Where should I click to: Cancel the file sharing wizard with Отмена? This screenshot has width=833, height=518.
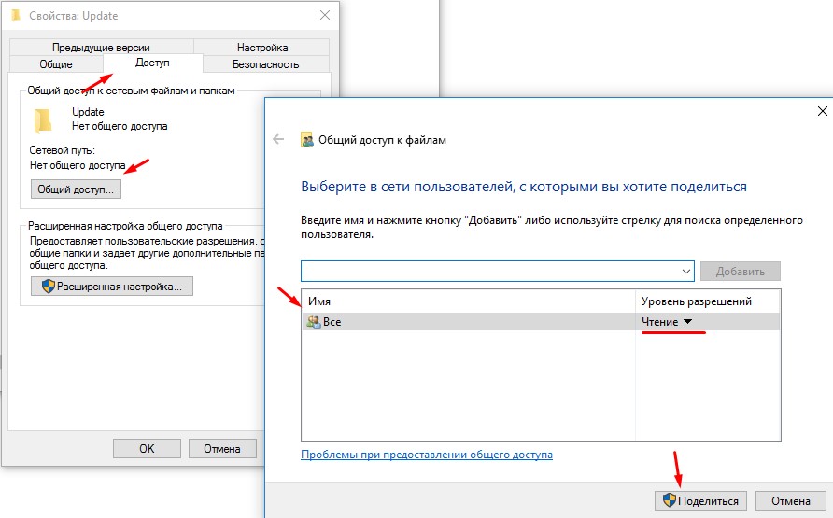coord(790,500)
